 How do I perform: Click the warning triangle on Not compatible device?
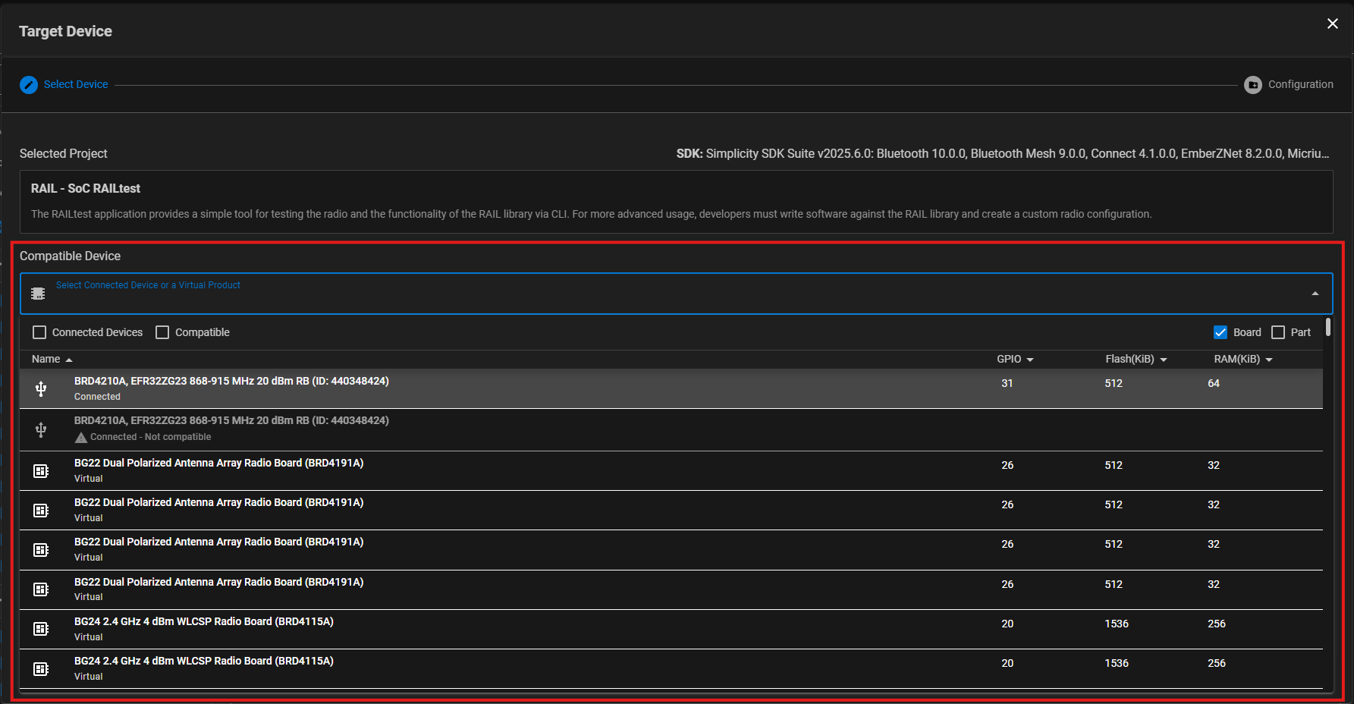point(80,437)
